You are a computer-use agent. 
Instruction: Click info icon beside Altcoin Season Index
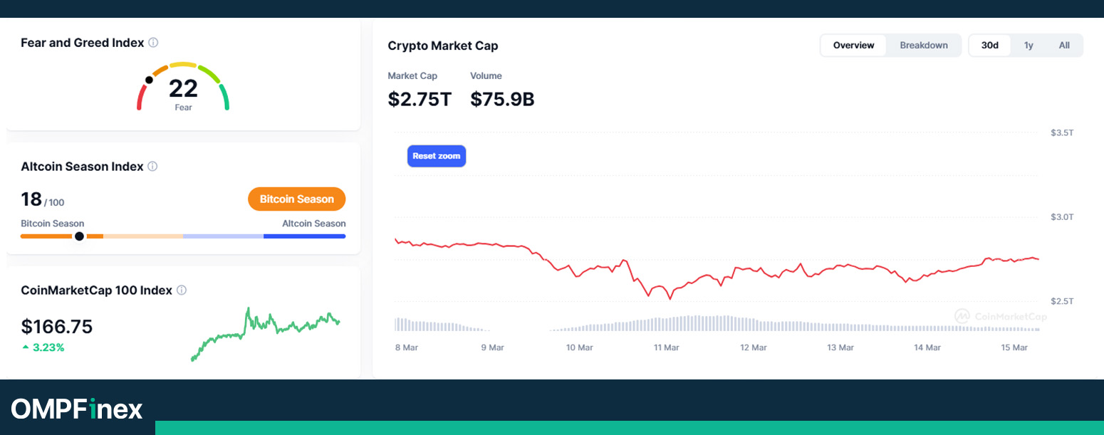click(152, 167)
